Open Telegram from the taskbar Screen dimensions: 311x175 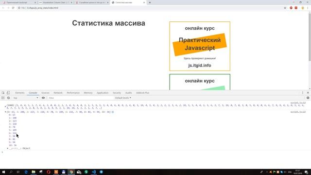pyautogui.click(x=101, y=172)
